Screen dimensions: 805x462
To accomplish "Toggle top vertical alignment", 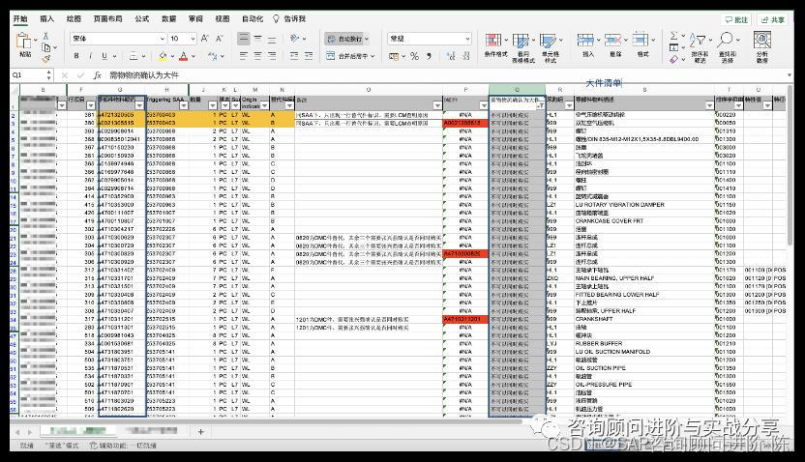I will (x=244, y=39).
